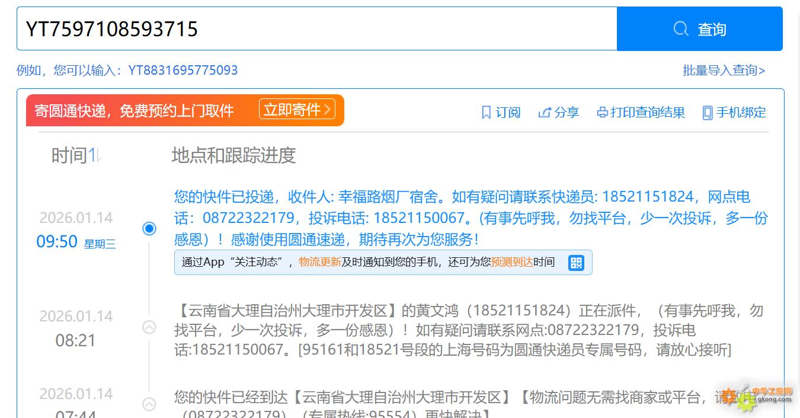Screen dimensions: 800x418
Task: Expand the 07:44 tracking entry chevron
Action: (x=149, y=404)
